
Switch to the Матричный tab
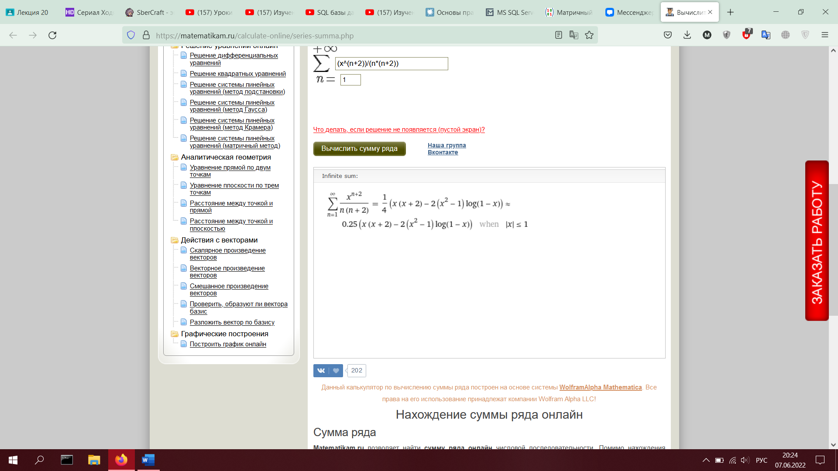pos(570,12)
